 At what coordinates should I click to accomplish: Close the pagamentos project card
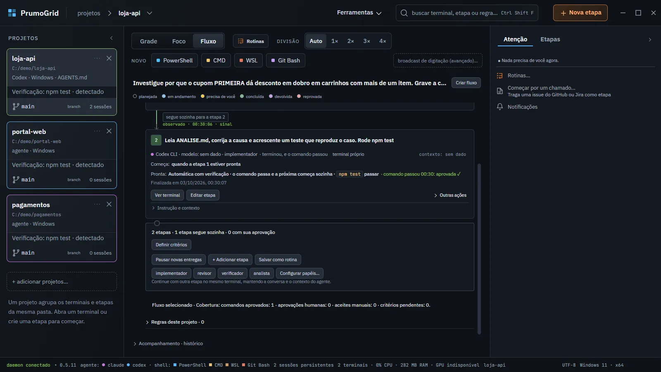click(109, 204)
